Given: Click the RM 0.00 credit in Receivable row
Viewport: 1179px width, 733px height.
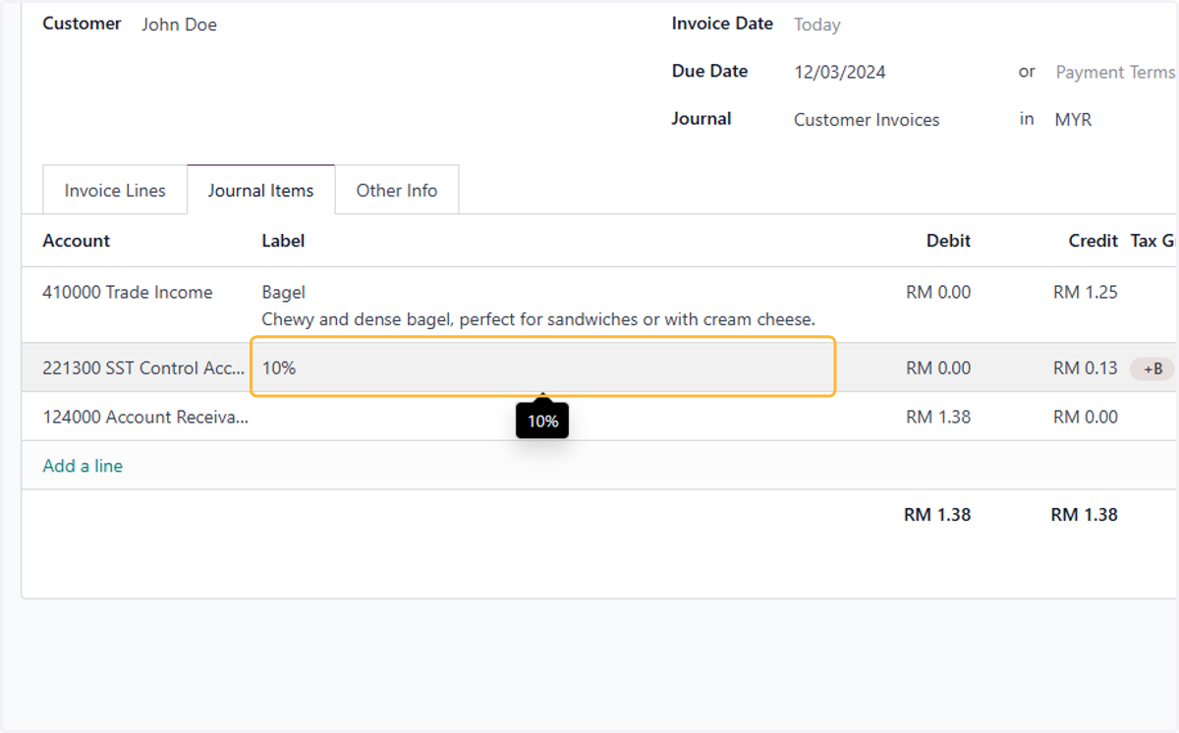Looking at the screenshot, I should 1085,417.
